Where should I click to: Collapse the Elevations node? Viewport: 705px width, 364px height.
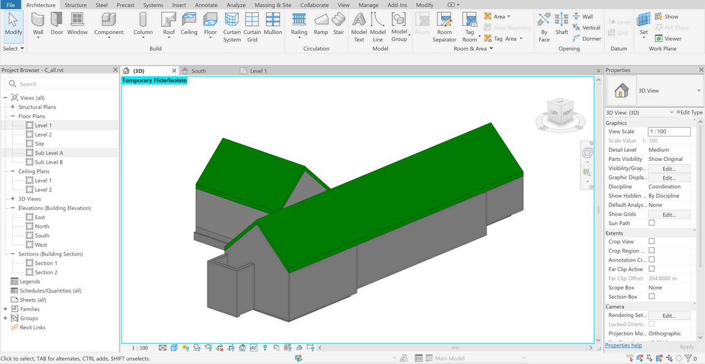point(13,208)
